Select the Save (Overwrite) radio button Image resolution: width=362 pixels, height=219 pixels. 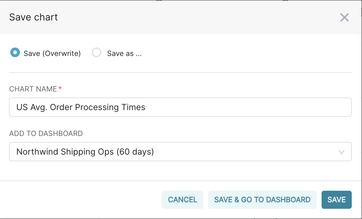tap(15, 53)
